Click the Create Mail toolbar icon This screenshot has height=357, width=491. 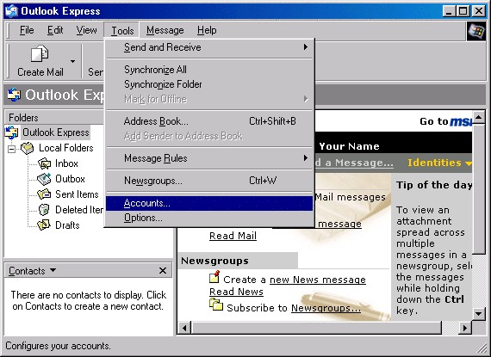(40, 54)
